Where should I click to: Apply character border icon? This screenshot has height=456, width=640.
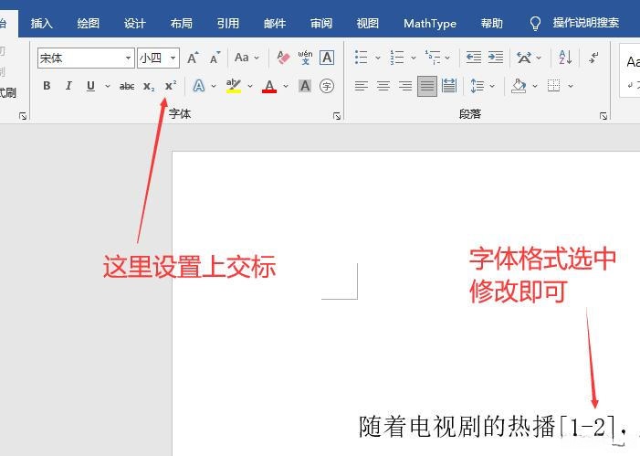tap(327, 58)
